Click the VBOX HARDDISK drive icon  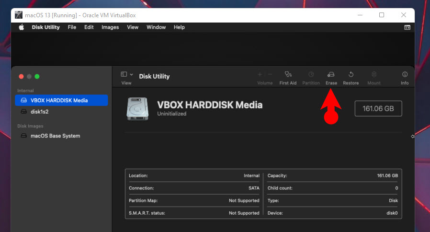point(137,109)
